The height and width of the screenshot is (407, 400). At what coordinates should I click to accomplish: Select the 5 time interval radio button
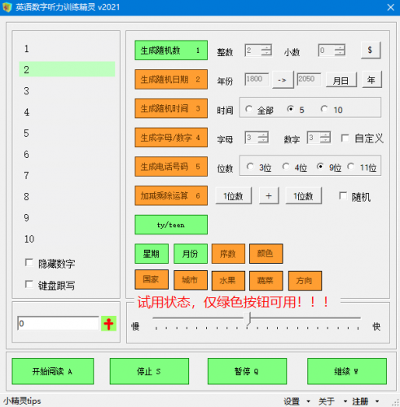[291, 109]
